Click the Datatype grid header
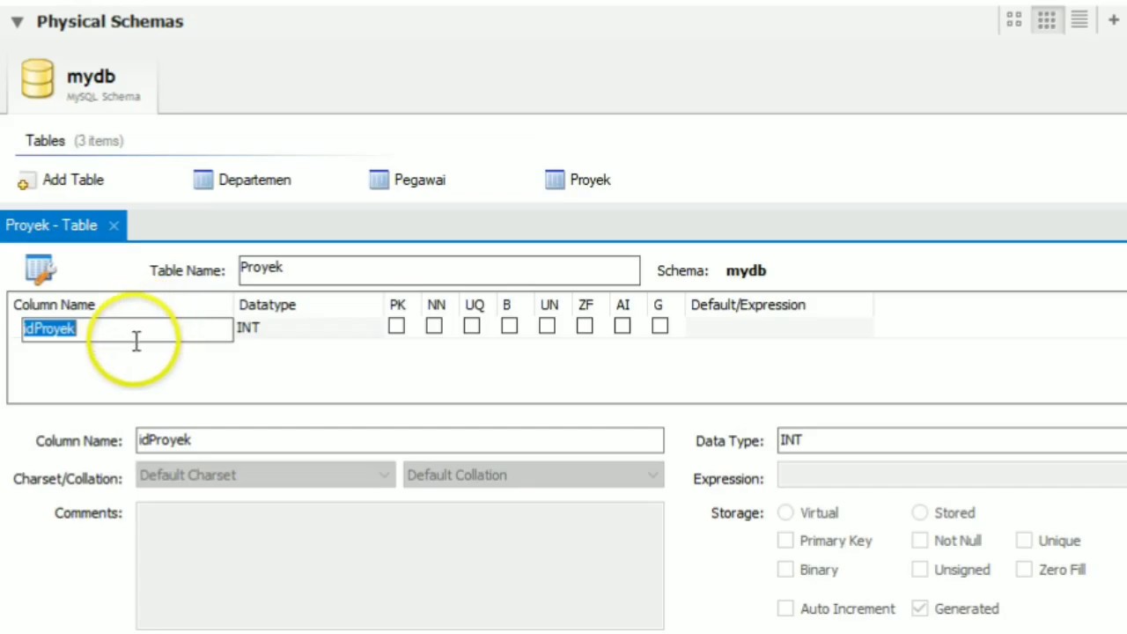The width and height of the screenshot is (1127, 634). point(268,305)
